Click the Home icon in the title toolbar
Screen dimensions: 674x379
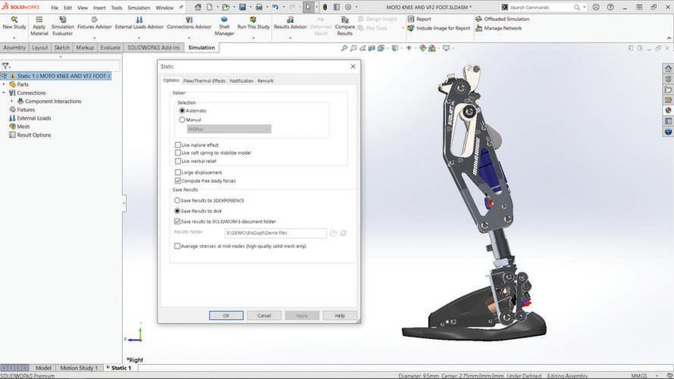pyautogui.click(x=198, y=7)
